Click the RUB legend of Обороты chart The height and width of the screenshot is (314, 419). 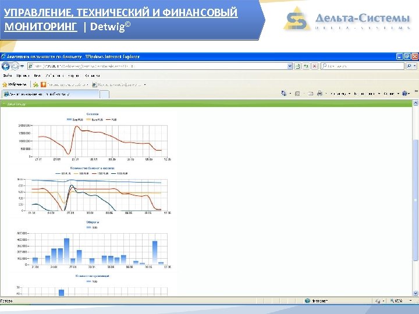[92, 227]
